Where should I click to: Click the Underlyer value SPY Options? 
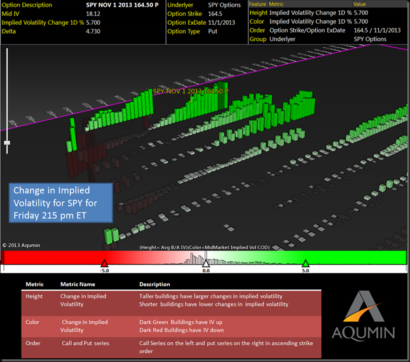click(224, 5)
